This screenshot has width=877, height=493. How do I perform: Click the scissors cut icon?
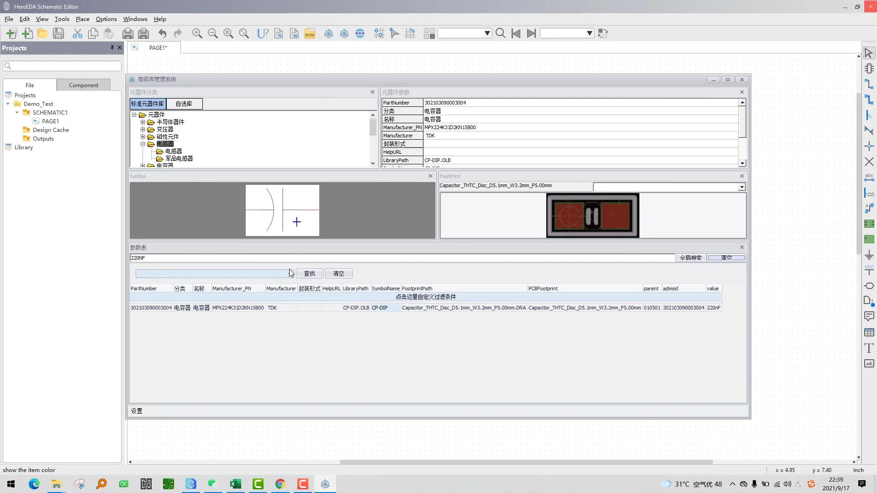coord(78,33)
